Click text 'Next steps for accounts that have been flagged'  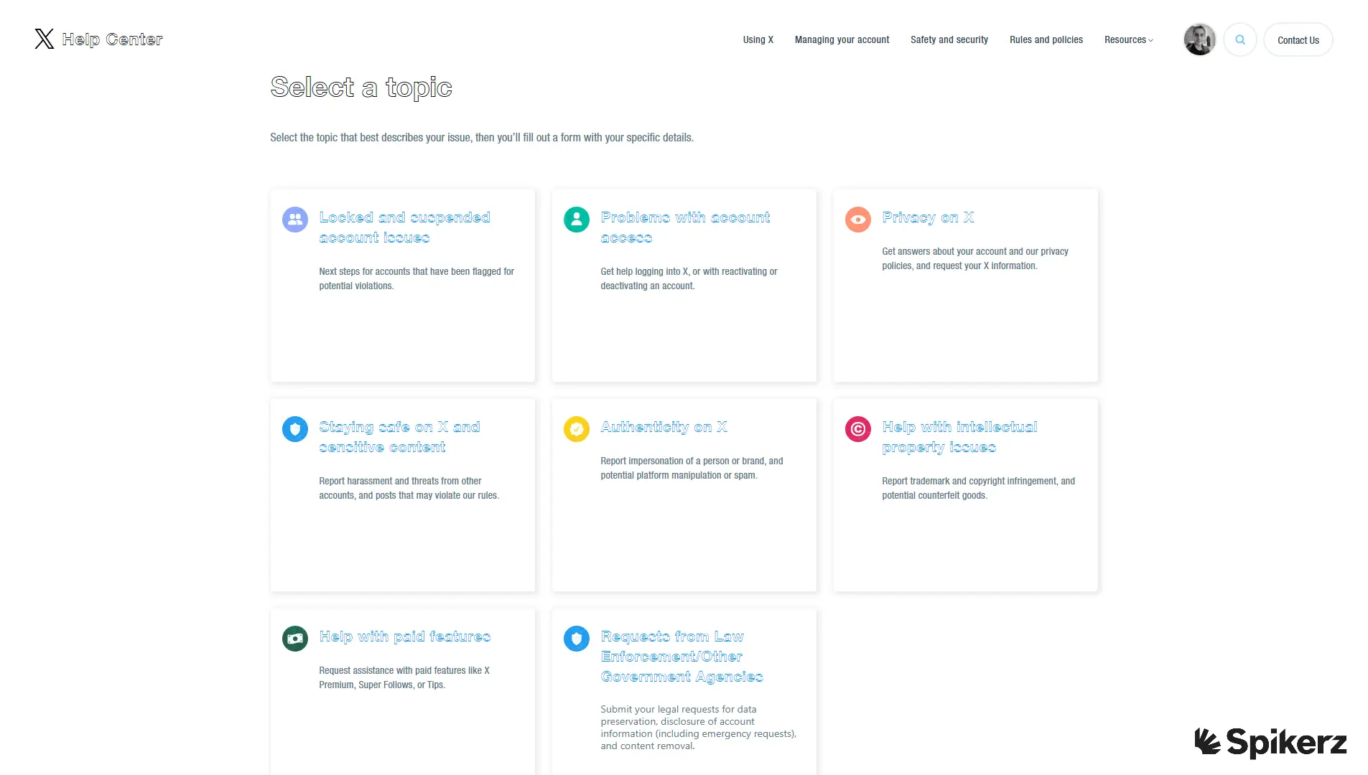click(407, 272)
